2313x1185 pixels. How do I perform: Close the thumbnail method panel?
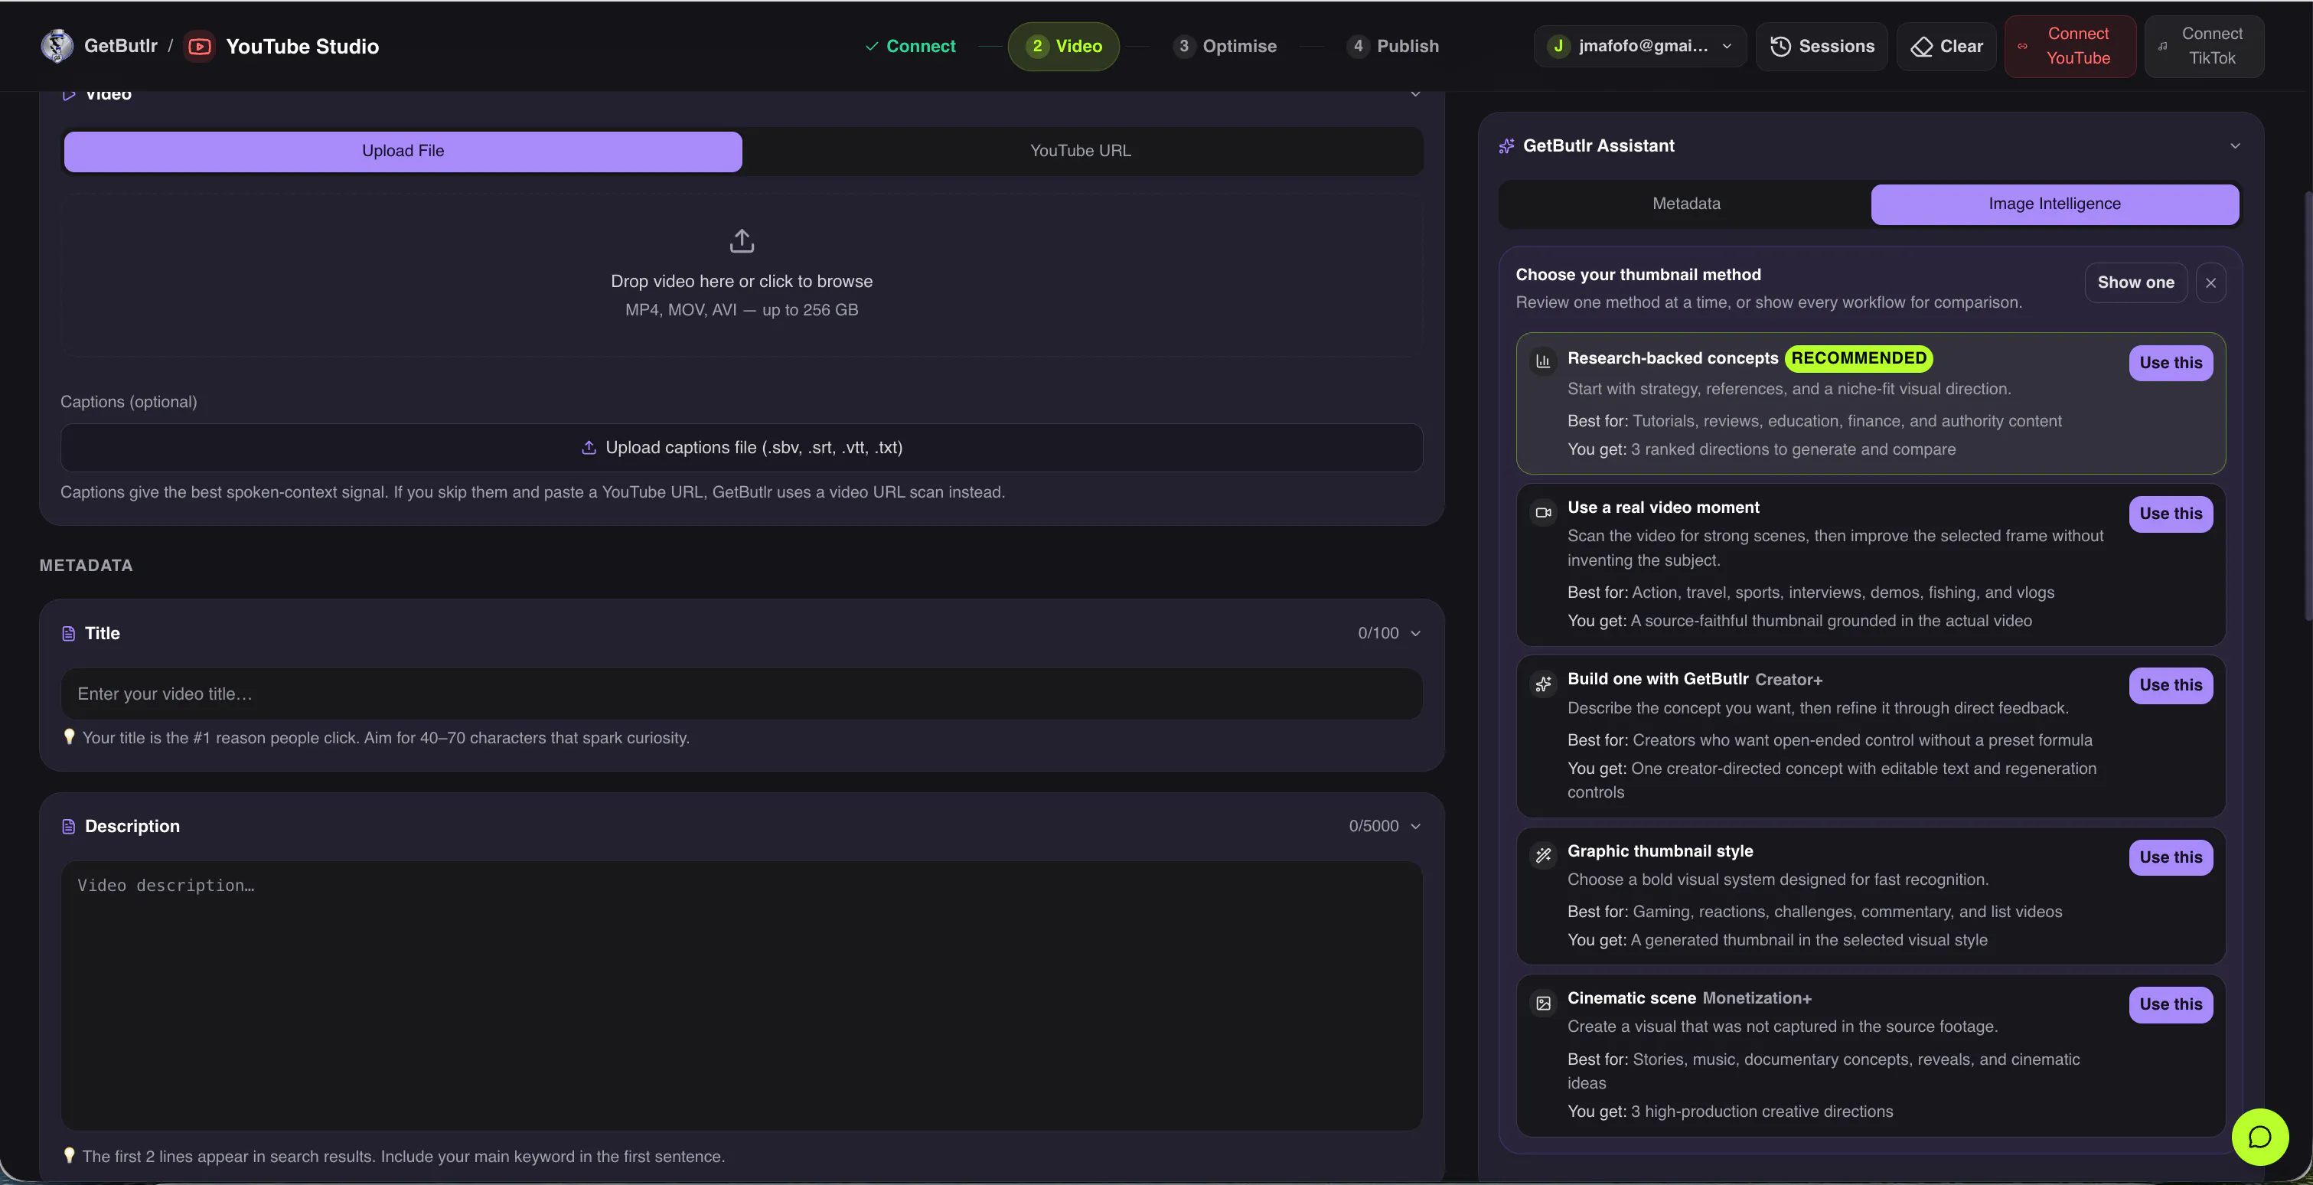2210,282
